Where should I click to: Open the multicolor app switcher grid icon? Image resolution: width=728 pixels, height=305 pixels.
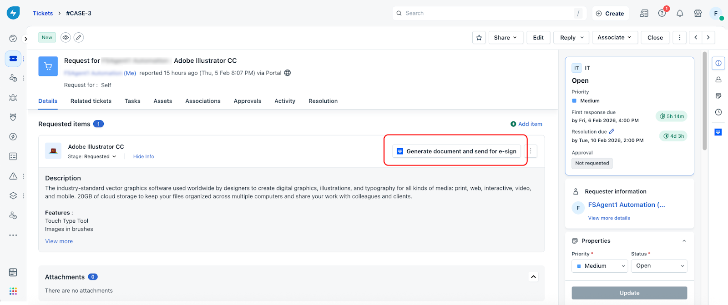[x=13, y=291]
